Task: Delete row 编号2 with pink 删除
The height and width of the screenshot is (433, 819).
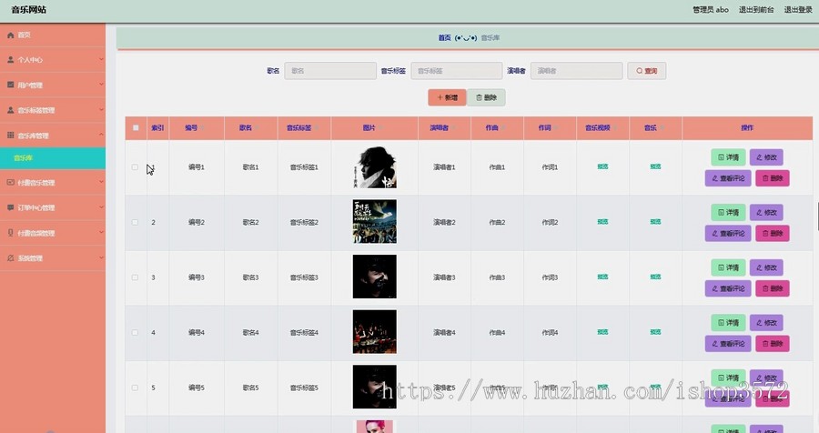Action: point(773,234)
